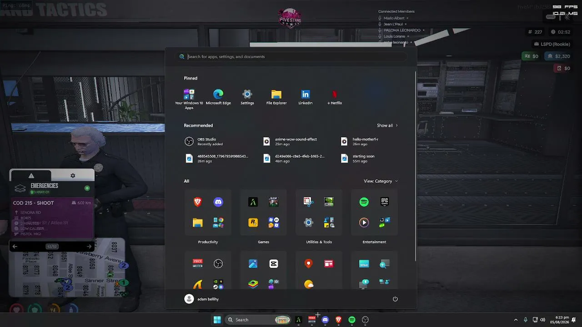Viewport: 582px width, 327px height.
Task: Open Snipping Tool in Utilities & Tools
Action: pyautogui.click(x=308, y=202)
